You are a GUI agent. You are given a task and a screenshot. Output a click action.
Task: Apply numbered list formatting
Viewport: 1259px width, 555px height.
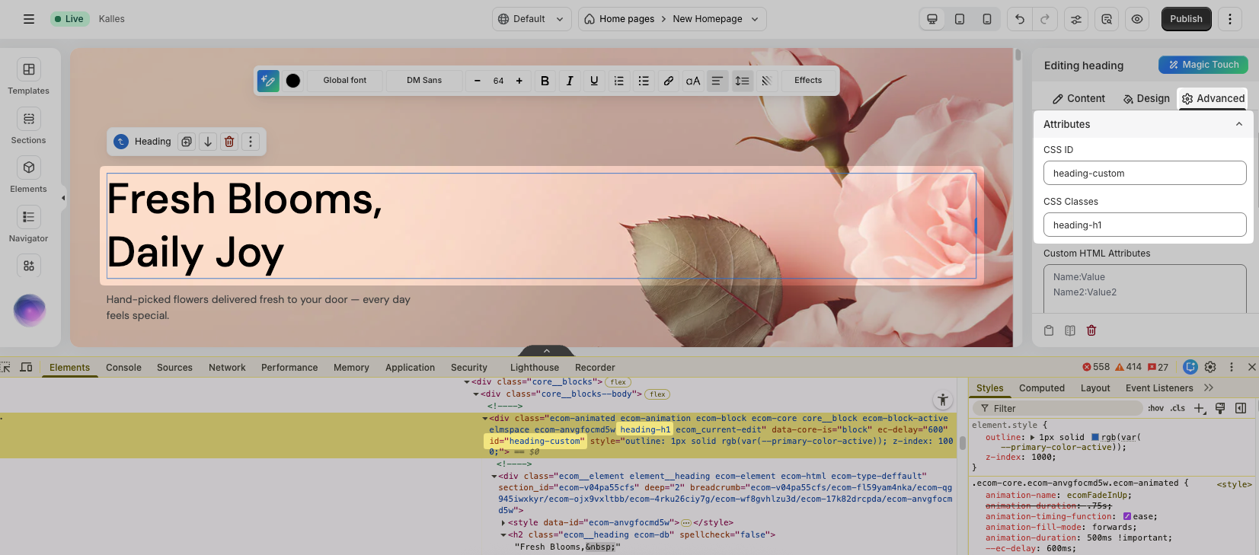tap(619, 81)
